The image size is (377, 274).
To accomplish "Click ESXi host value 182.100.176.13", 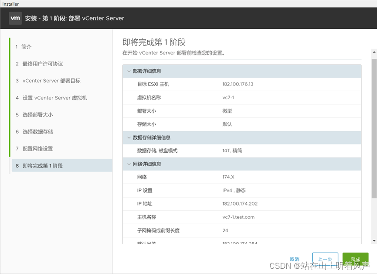I will click(x=238, y=84).
